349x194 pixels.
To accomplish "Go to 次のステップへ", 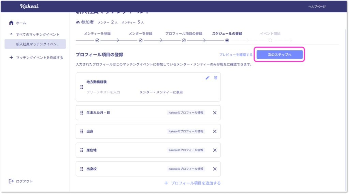I will (x=279, y=55).
